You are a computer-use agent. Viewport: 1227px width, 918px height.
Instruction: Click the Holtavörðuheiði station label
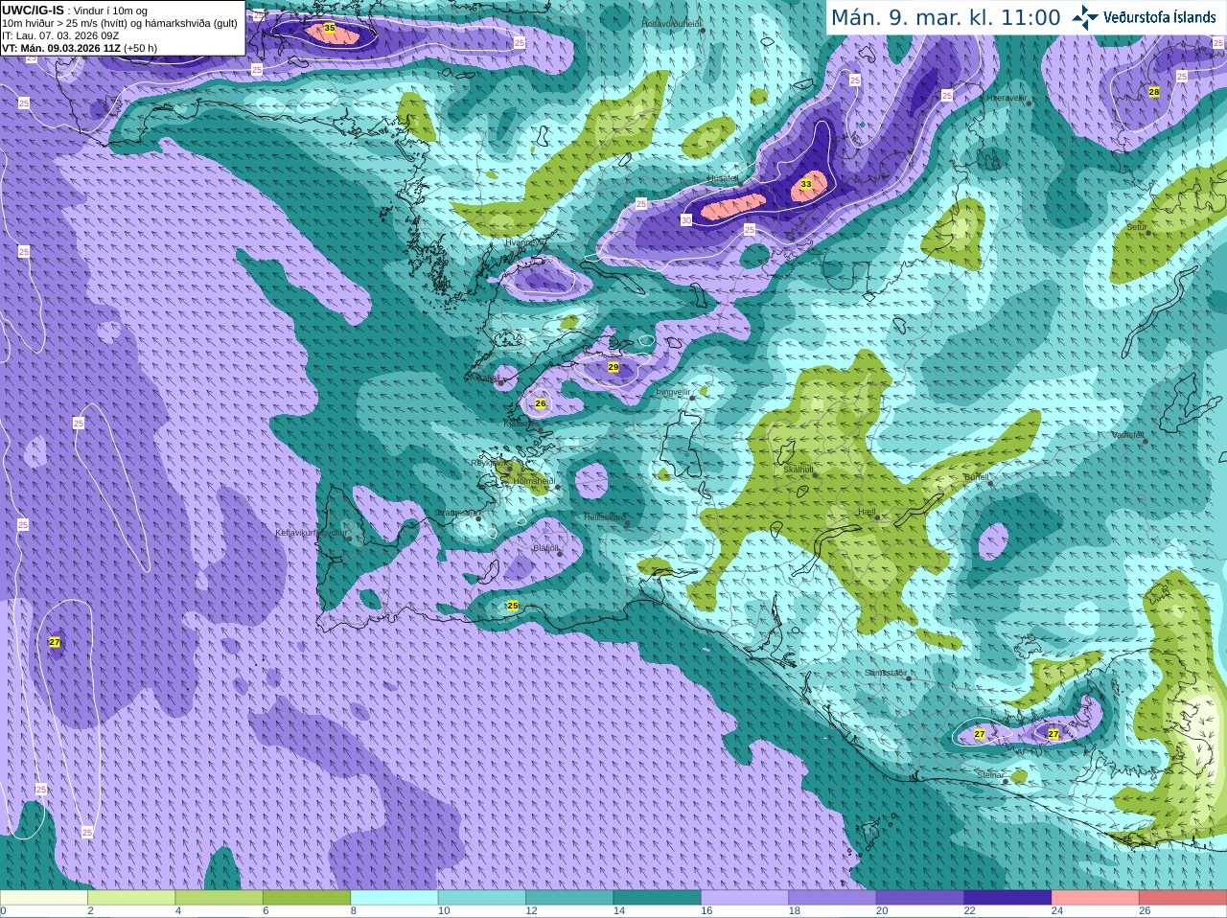coord(671,23)
